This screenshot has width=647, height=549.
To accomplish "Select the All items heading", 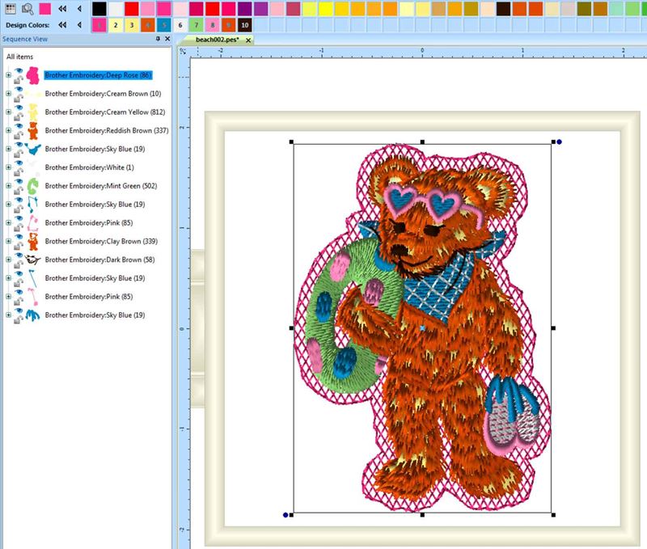I will [19, 57].
